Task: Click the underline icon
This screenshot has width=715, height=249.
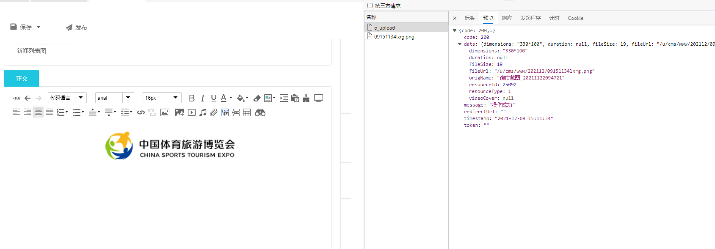Action: (x=214, y=98)
